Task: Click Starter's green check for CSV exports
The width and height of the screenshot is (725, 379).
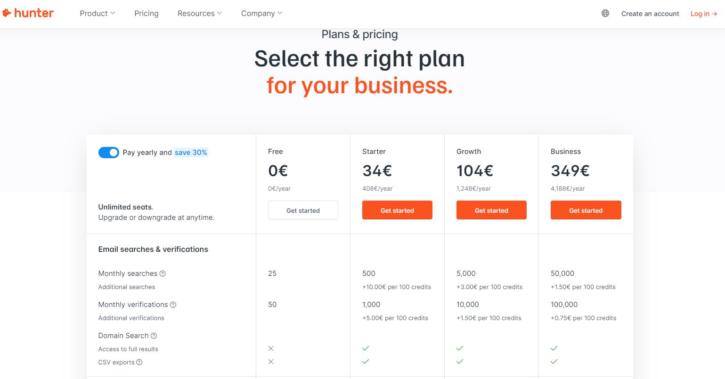Action: 366,362
